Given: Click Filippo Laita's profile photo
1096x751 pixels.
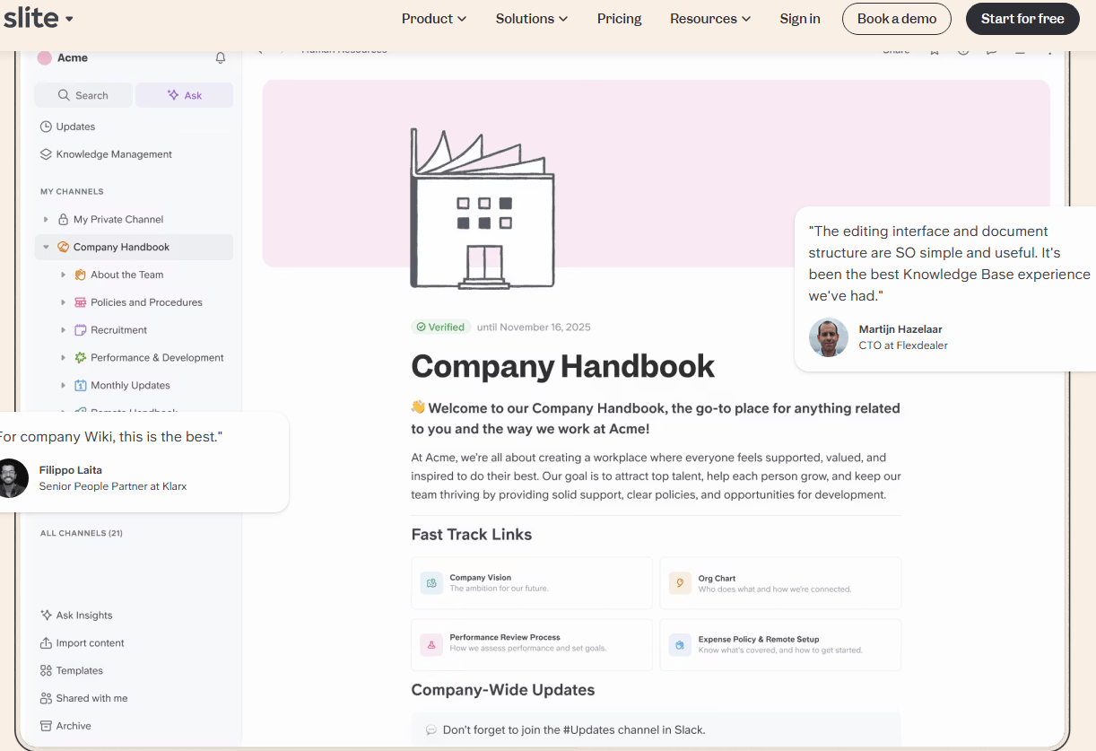Looking at the screenshot, I should pos(11,478).
